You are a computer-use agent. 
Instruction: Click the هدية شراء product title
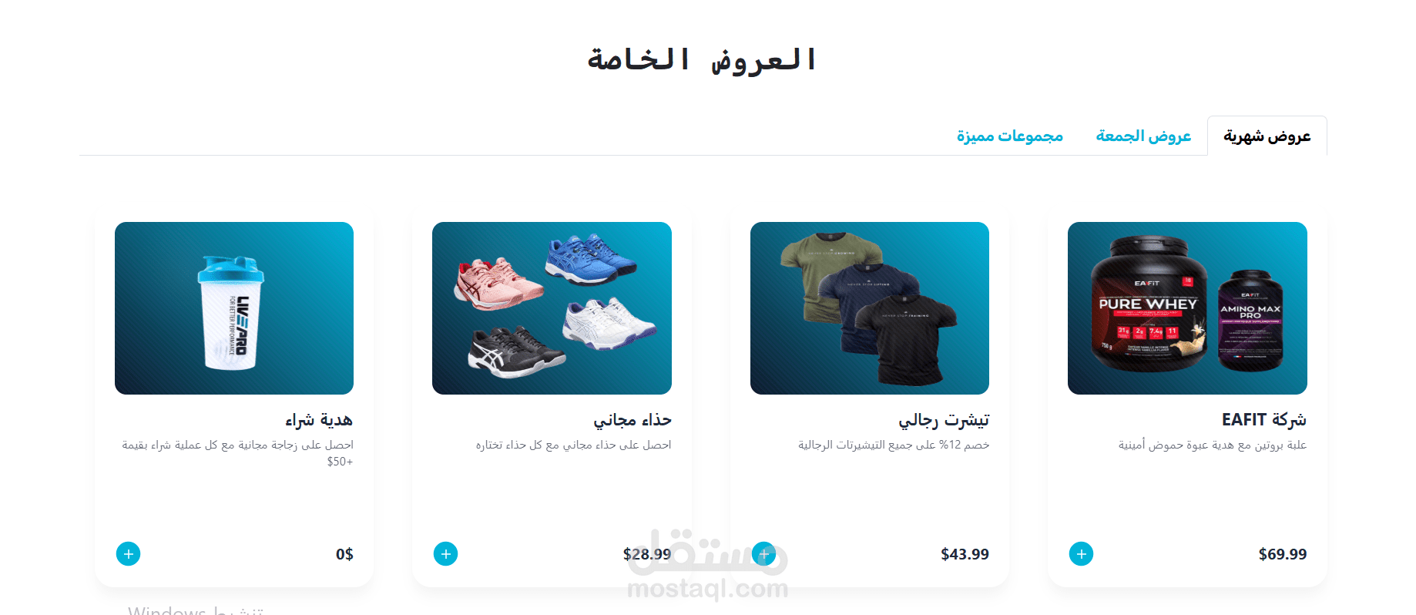pyautogui.click(x=319, y=420)
